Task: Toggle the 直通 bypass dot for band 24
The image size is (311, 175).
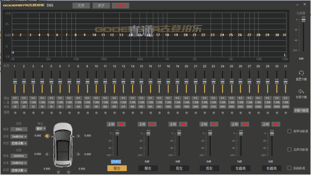Action: coord(223,113)
